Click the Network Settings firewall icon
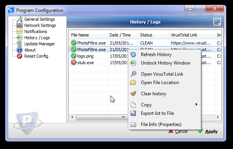The height and width of the screenshot is (149, 233). [x=20, y=25]
